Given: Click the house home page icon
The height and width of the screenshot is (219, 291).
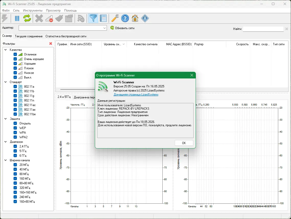Looking at the screenshot, I should coord(135,18).
